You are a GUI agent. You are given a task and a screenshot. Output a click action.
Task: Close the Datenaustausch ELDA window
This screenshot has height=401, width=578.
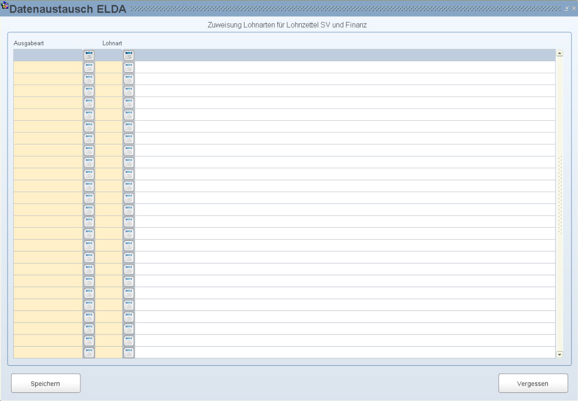pyautogui.click(x=573, y=9)
